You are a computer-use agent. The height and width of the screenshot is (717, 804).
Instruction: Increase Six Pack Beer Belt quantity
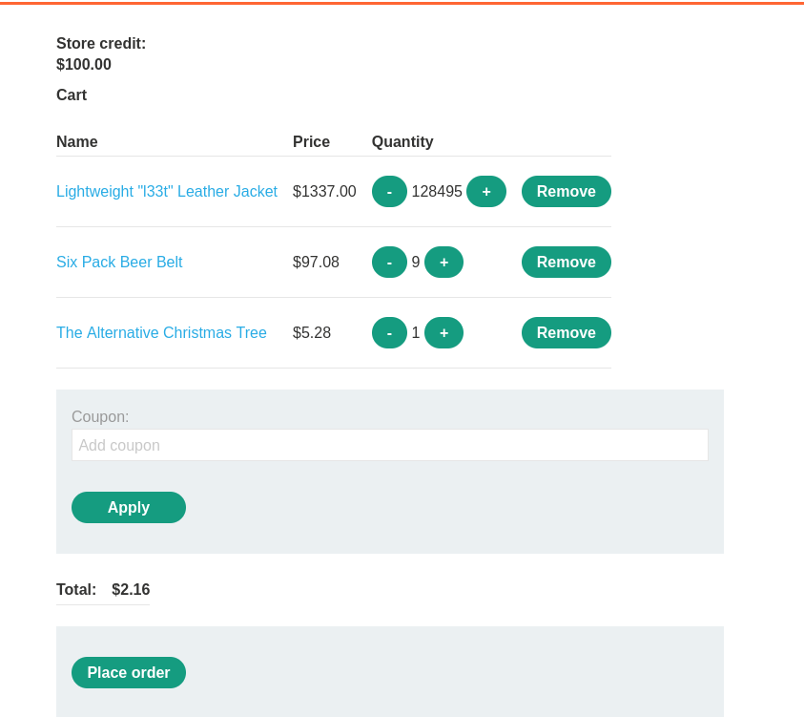tap(443, 263)
